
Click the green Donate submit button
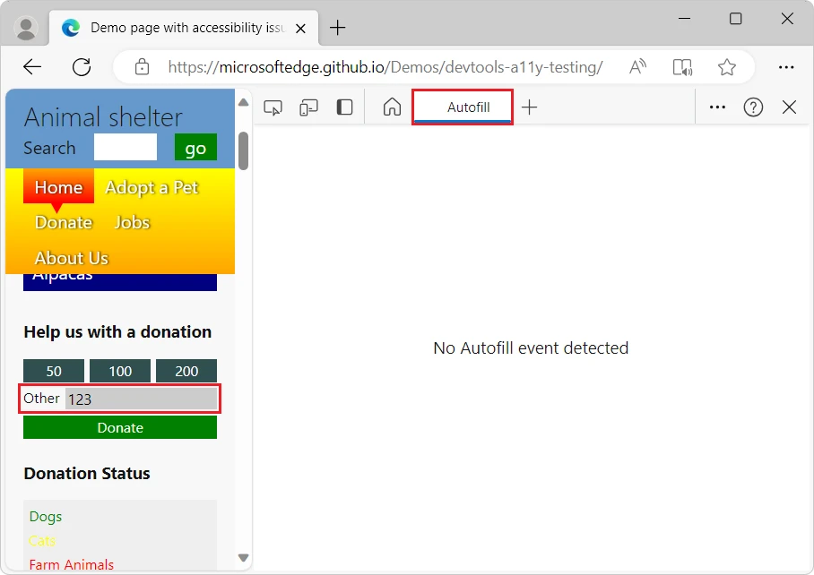point(120,428)
